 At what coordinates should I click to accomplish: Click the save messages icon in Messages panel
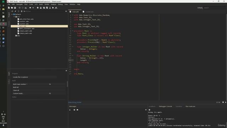[74, 110]
